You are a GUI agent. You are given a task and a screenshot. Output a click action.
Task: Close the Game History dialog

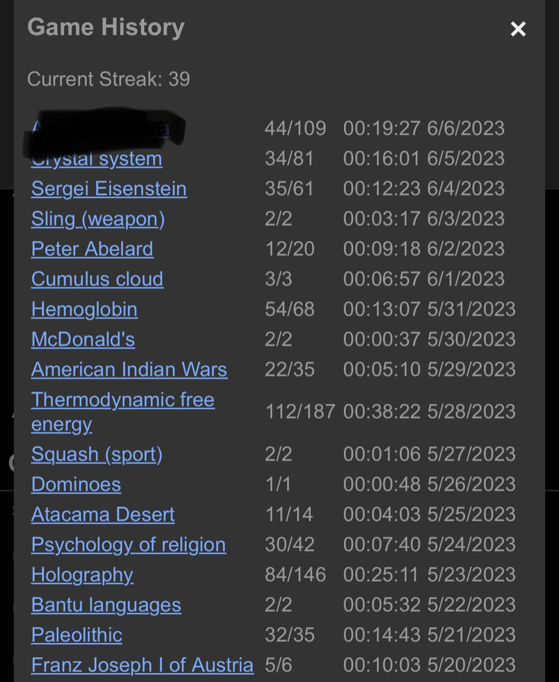[518, 29]
